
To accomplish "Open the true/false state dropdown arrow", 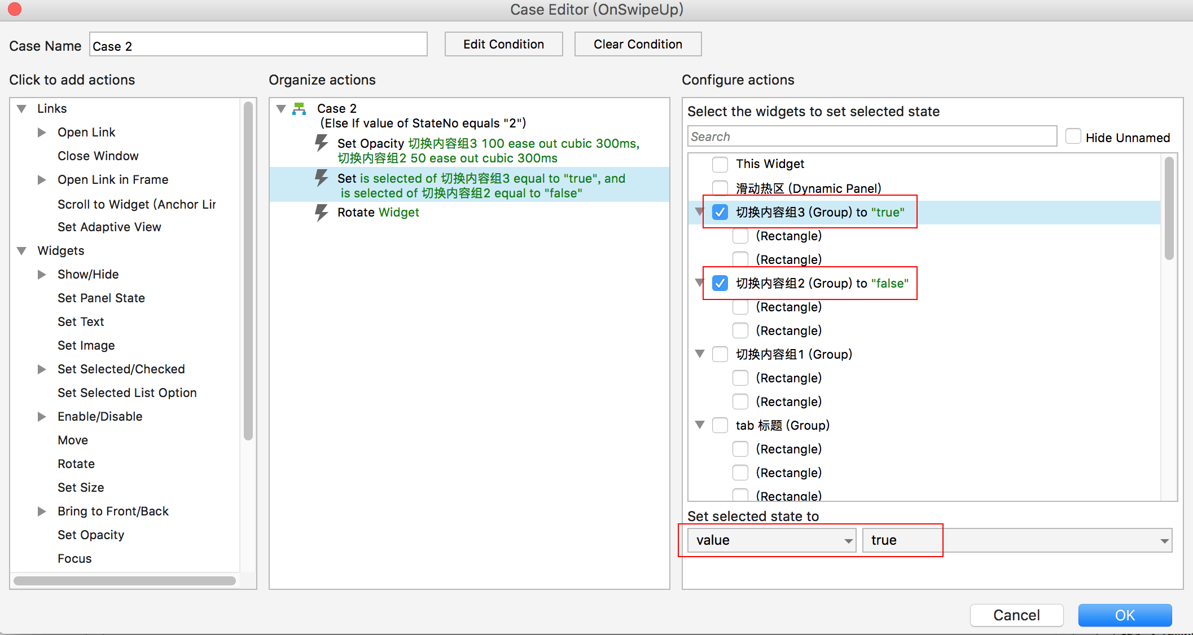I will pos(1164,541).
